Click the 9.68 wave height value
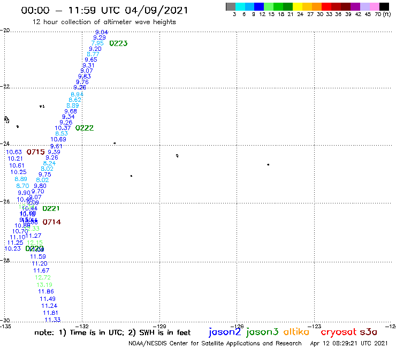The width and height of the screenshot is (396, 348). click(71, 111)
